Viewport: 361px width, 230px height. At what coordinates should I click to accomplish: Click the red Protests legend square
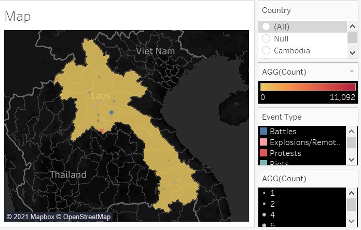pos(264,153)
